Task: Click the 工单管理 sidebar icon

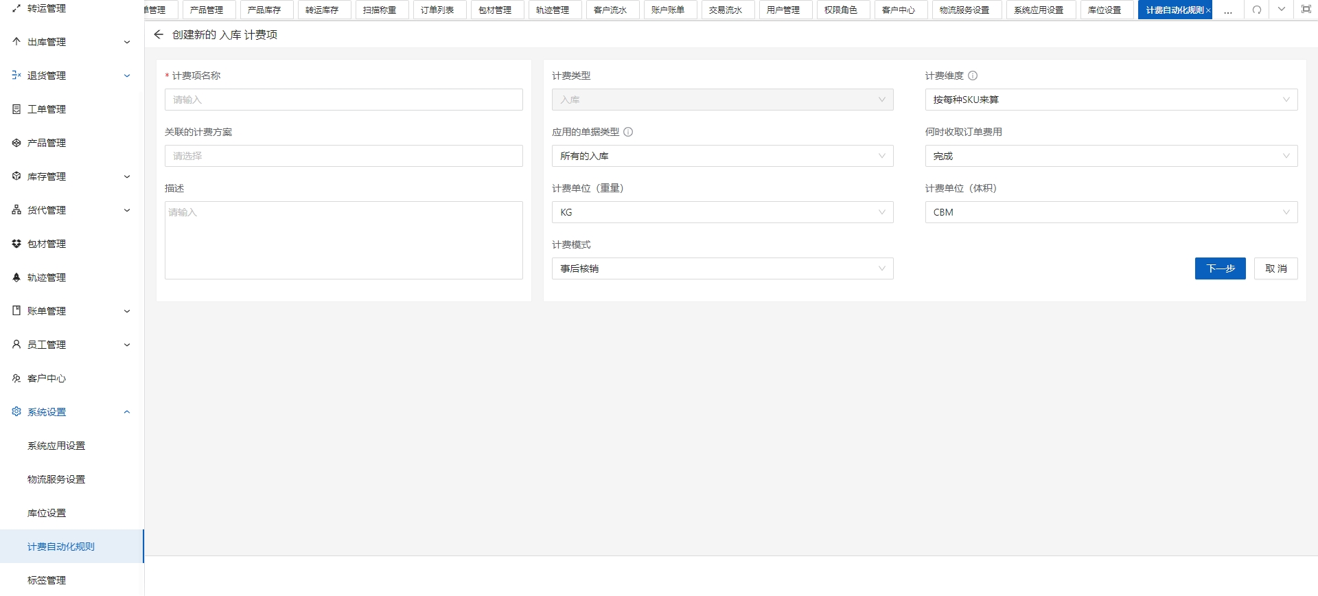Action: coord(16,108)
